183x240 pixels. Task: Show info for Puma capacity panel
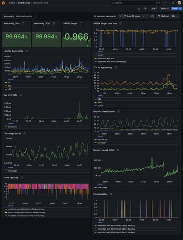tap(22, 178)
